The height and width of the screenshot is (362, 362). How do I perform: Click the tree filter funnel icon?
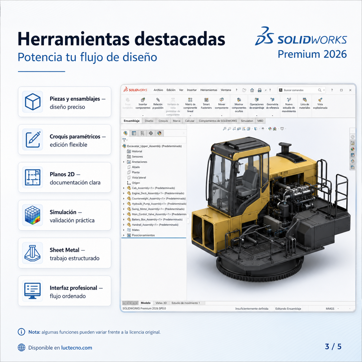(124, 140)
